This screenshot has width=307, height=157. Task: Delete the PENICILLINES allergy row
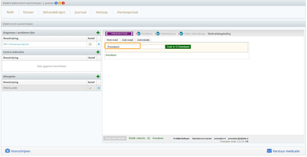pos(99,88)
